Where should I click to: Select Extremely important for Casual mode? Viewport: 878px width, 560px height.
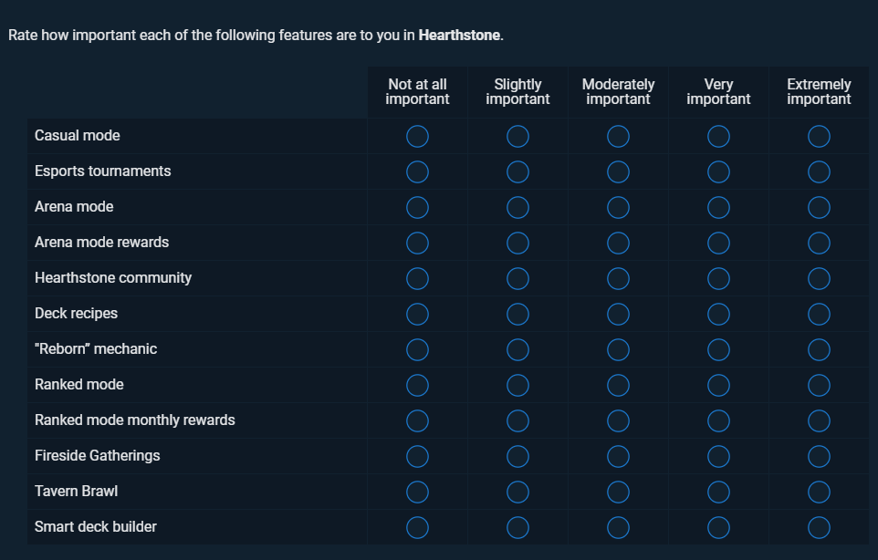click(x=819, y=137)
